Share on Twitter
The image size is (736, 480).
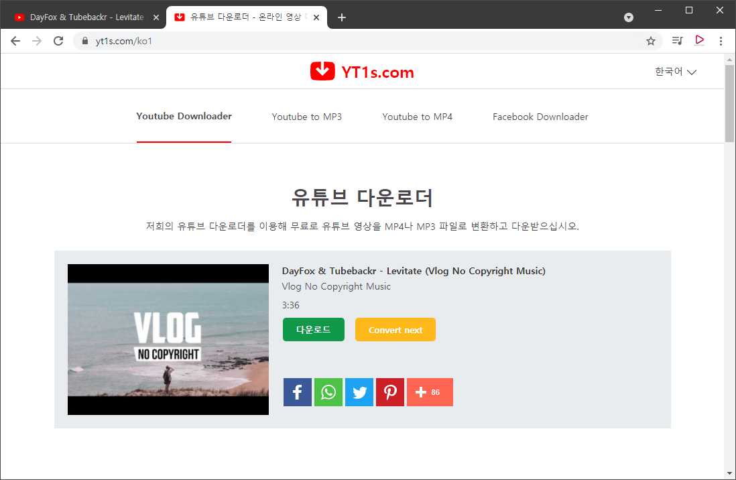[x=359, y=392]
